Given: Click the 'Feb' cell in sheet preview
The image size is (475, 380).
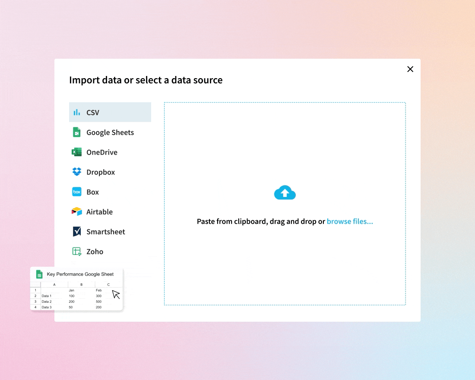Looking at the screenshot, I should pos(99,290).
